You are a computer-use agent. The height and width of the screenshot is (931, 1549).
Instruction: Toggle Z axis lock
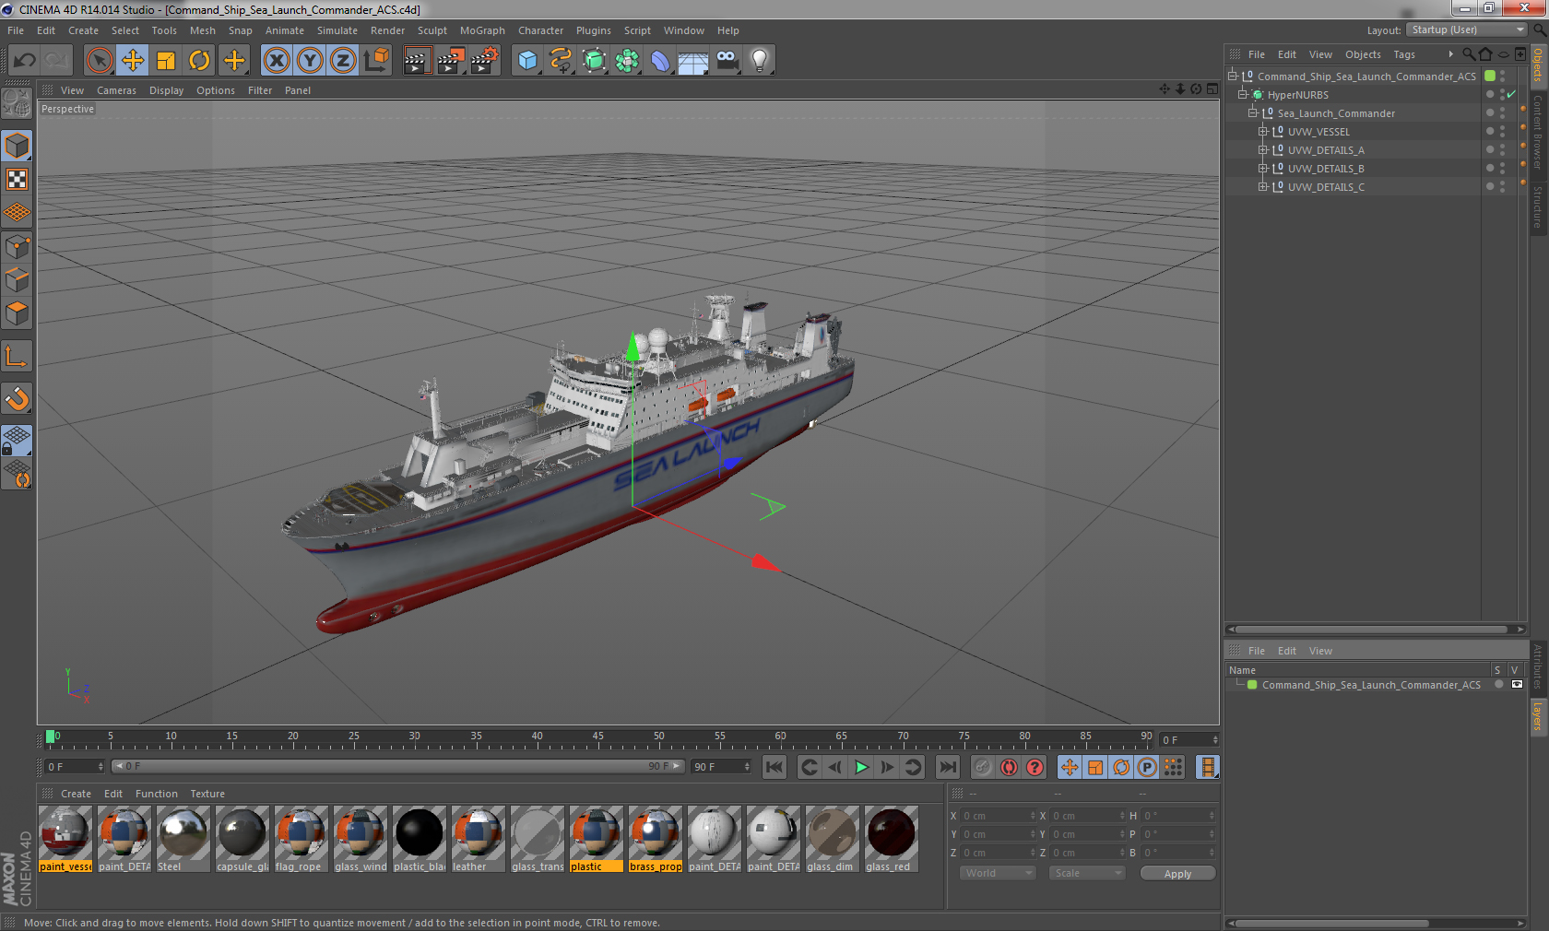343,61
